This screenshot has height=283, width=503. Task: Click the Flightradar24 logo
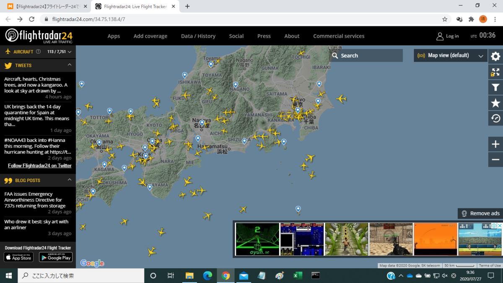[x=39, y=36]
